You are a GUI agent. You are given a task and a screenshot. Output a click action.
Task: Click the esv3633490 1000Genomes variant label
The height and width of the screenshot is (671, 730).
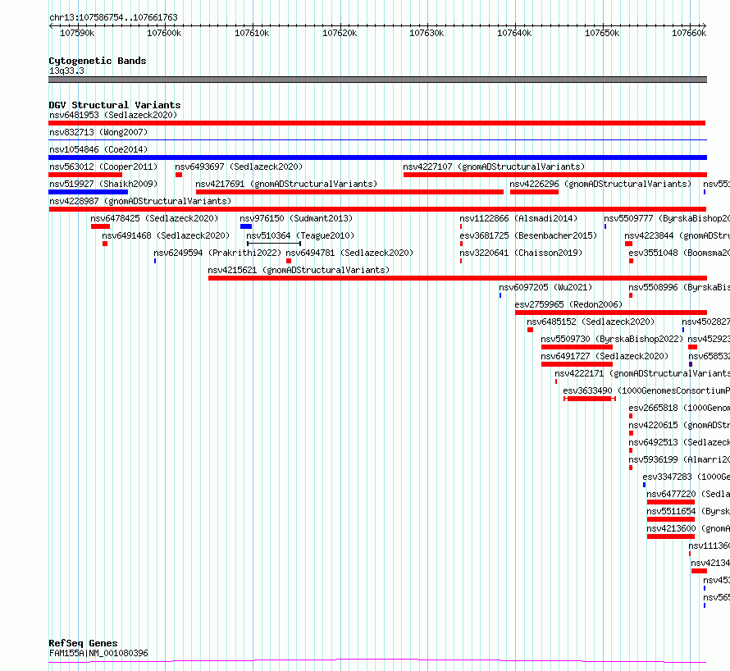[646, 390]
